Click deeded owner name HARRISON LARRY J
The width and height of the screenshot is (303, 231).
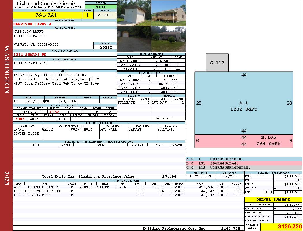coord(32,24)
